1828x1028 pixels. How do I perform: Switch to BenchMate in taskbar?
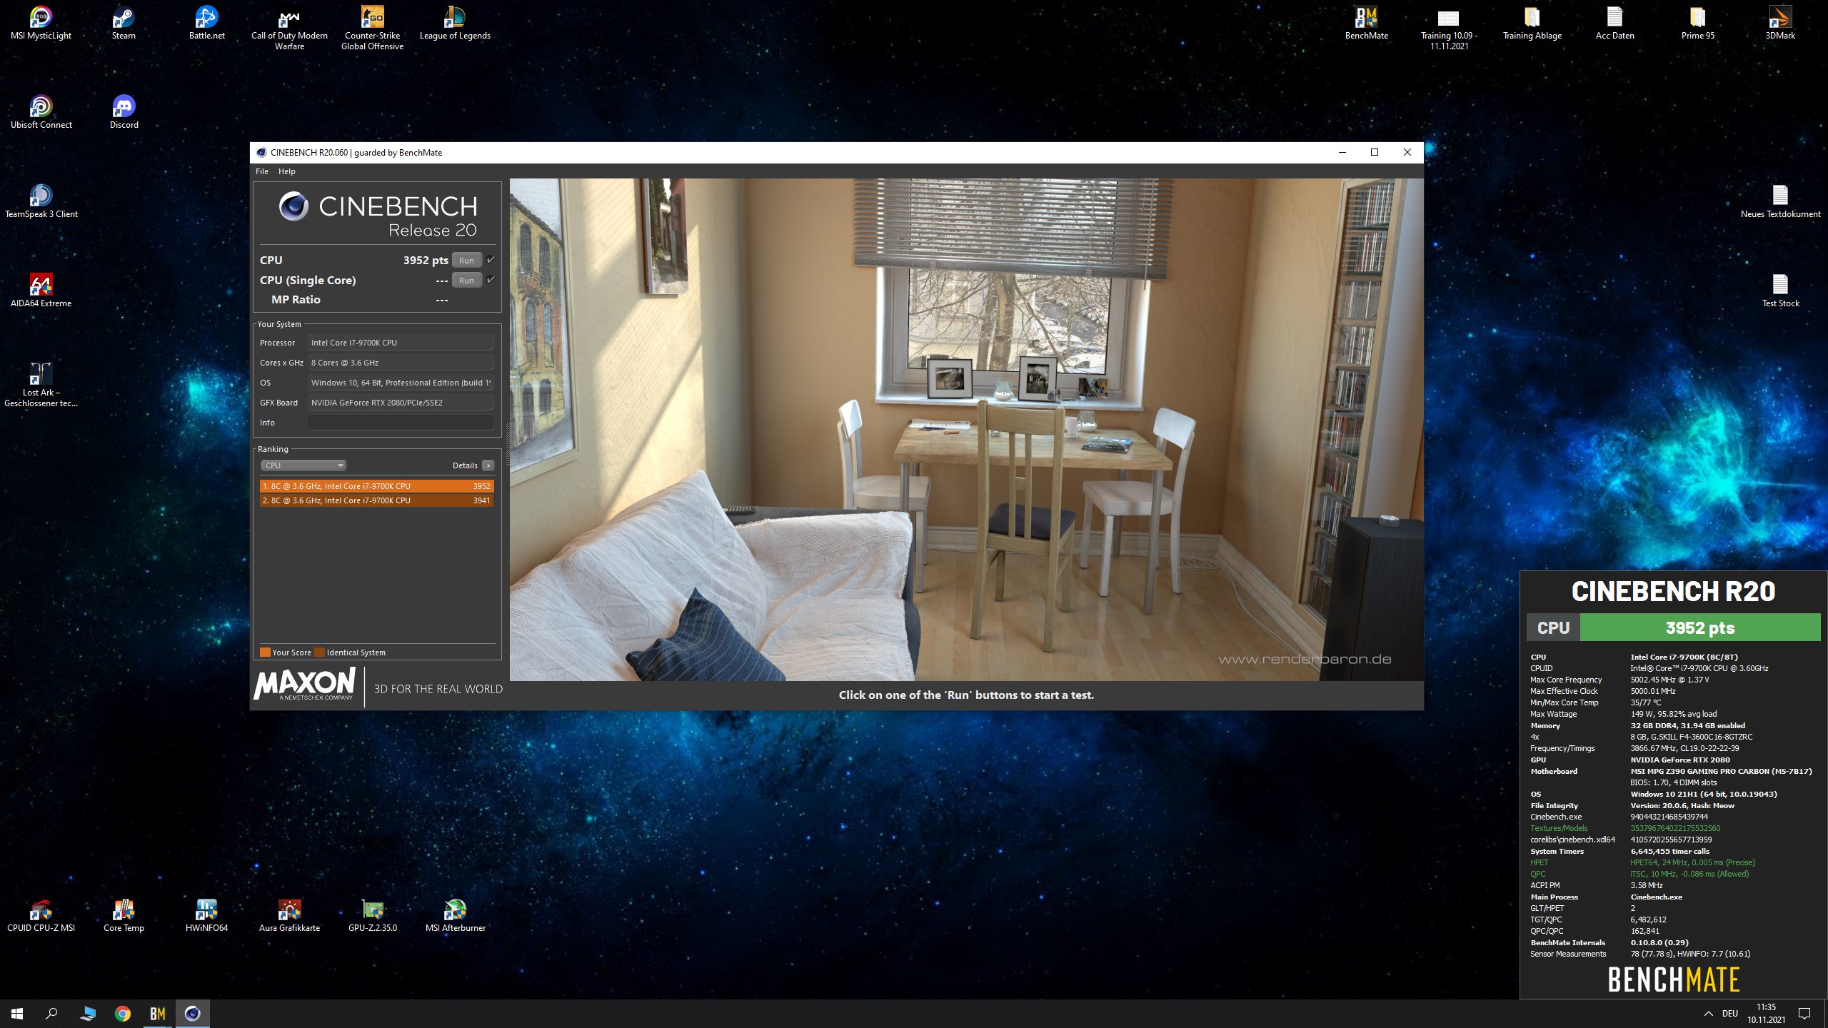coord(158,1014)
